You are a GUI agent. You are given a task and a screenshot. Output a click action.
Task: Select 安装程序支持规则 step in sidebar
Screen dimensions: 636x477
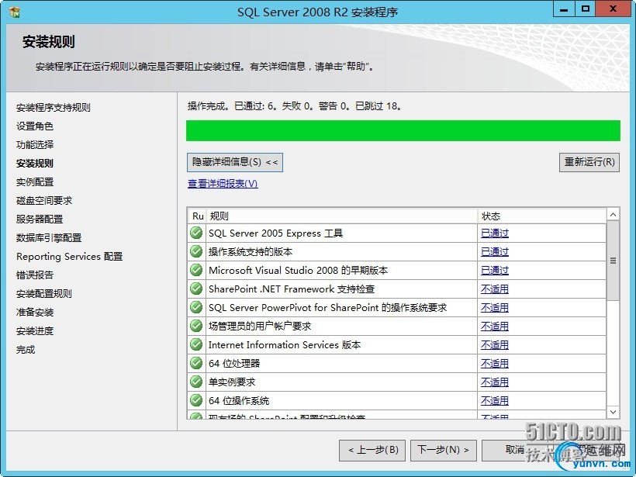(x=54, y=108)
